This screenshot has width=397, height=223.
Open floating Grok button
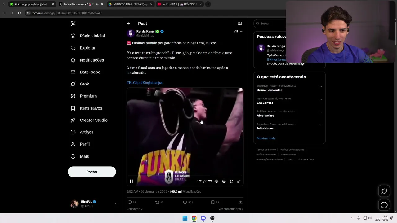[384, 191]
